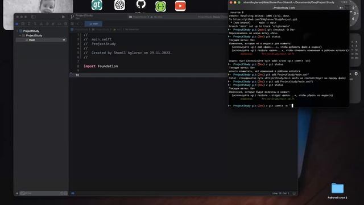Select the ProjectStudy project root row
364x205 pixels.
[42, 31]
